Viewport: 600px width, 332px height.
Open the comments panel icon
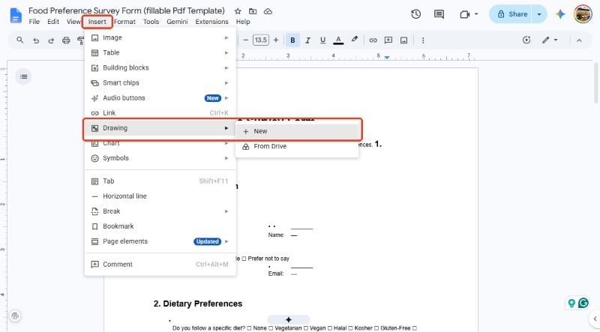pos(439,14)
